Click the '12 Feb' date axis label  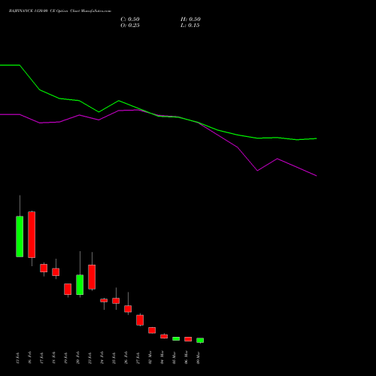tap(17, 358)
